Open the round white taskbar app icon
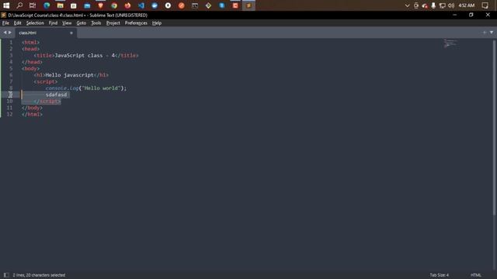The height and width of the screenshot is (279, 497). (x=168, y=5)
